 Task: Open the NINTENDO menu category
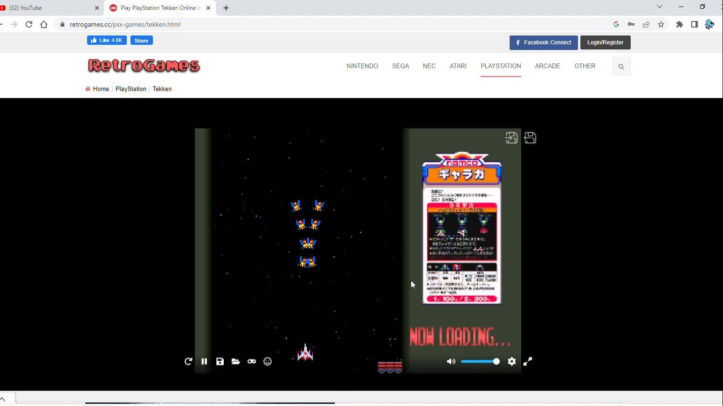362,66
